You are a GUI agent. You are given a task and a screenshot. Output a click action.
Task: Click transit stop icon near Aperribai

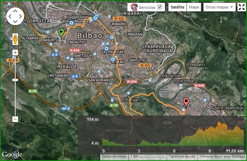[205, 100]
